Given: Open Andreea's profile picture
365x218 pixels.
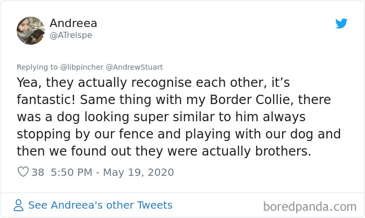Looking at the screenshot, I should (x=31, y=30).
